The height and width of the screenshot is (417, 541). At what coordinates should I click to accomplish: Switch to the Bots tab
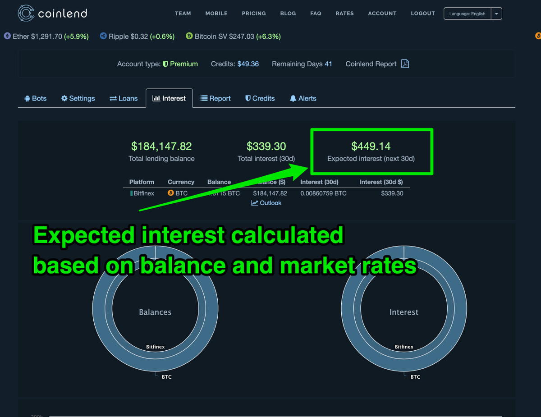point(34,98)
